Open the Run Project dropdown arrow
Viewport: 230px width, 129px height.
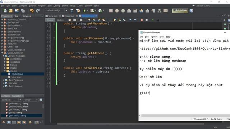(88, 11)
